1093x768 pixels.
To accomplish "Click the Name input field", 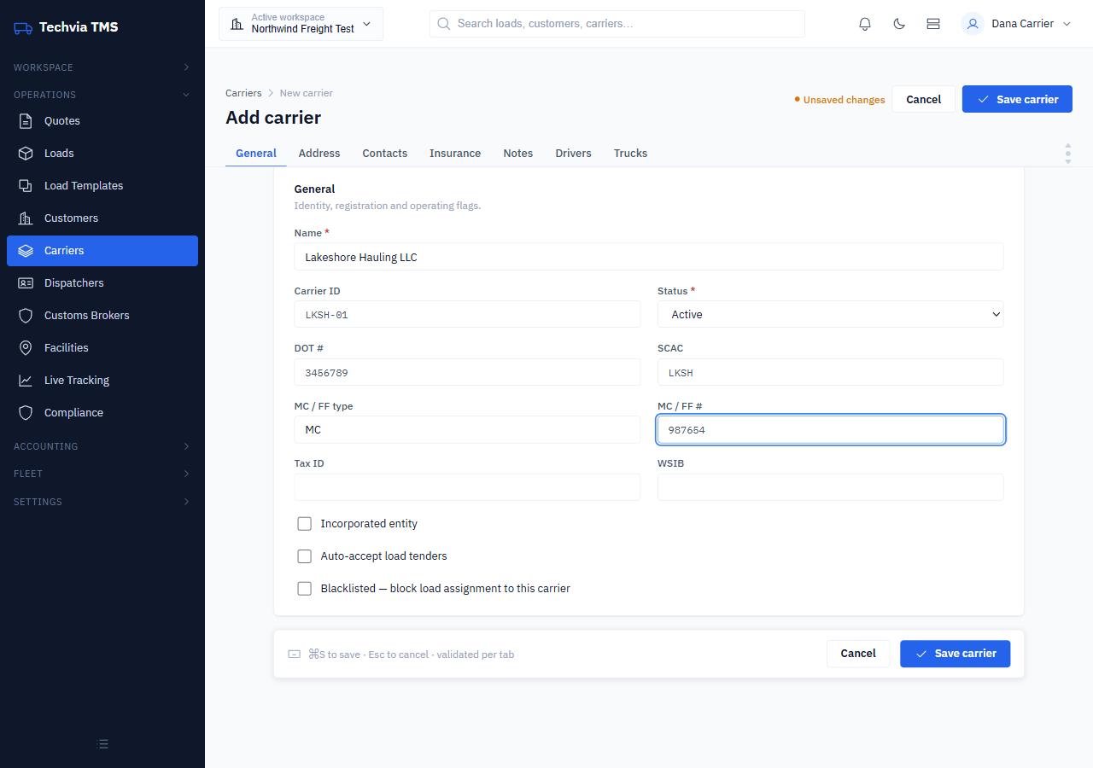I will 649,257.
